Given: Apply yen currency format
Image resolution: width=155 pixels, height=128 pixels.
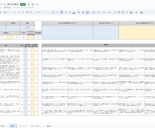Looking at the screenshot, I should (15, 12).
